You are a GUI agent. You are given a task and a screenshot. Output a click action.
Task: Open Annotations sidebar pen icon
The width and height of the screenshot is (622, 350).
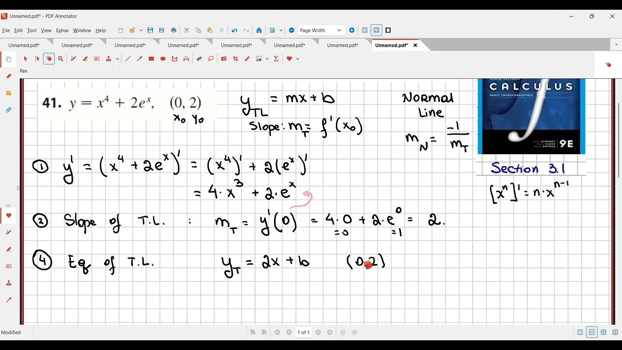tap(8, 76)
